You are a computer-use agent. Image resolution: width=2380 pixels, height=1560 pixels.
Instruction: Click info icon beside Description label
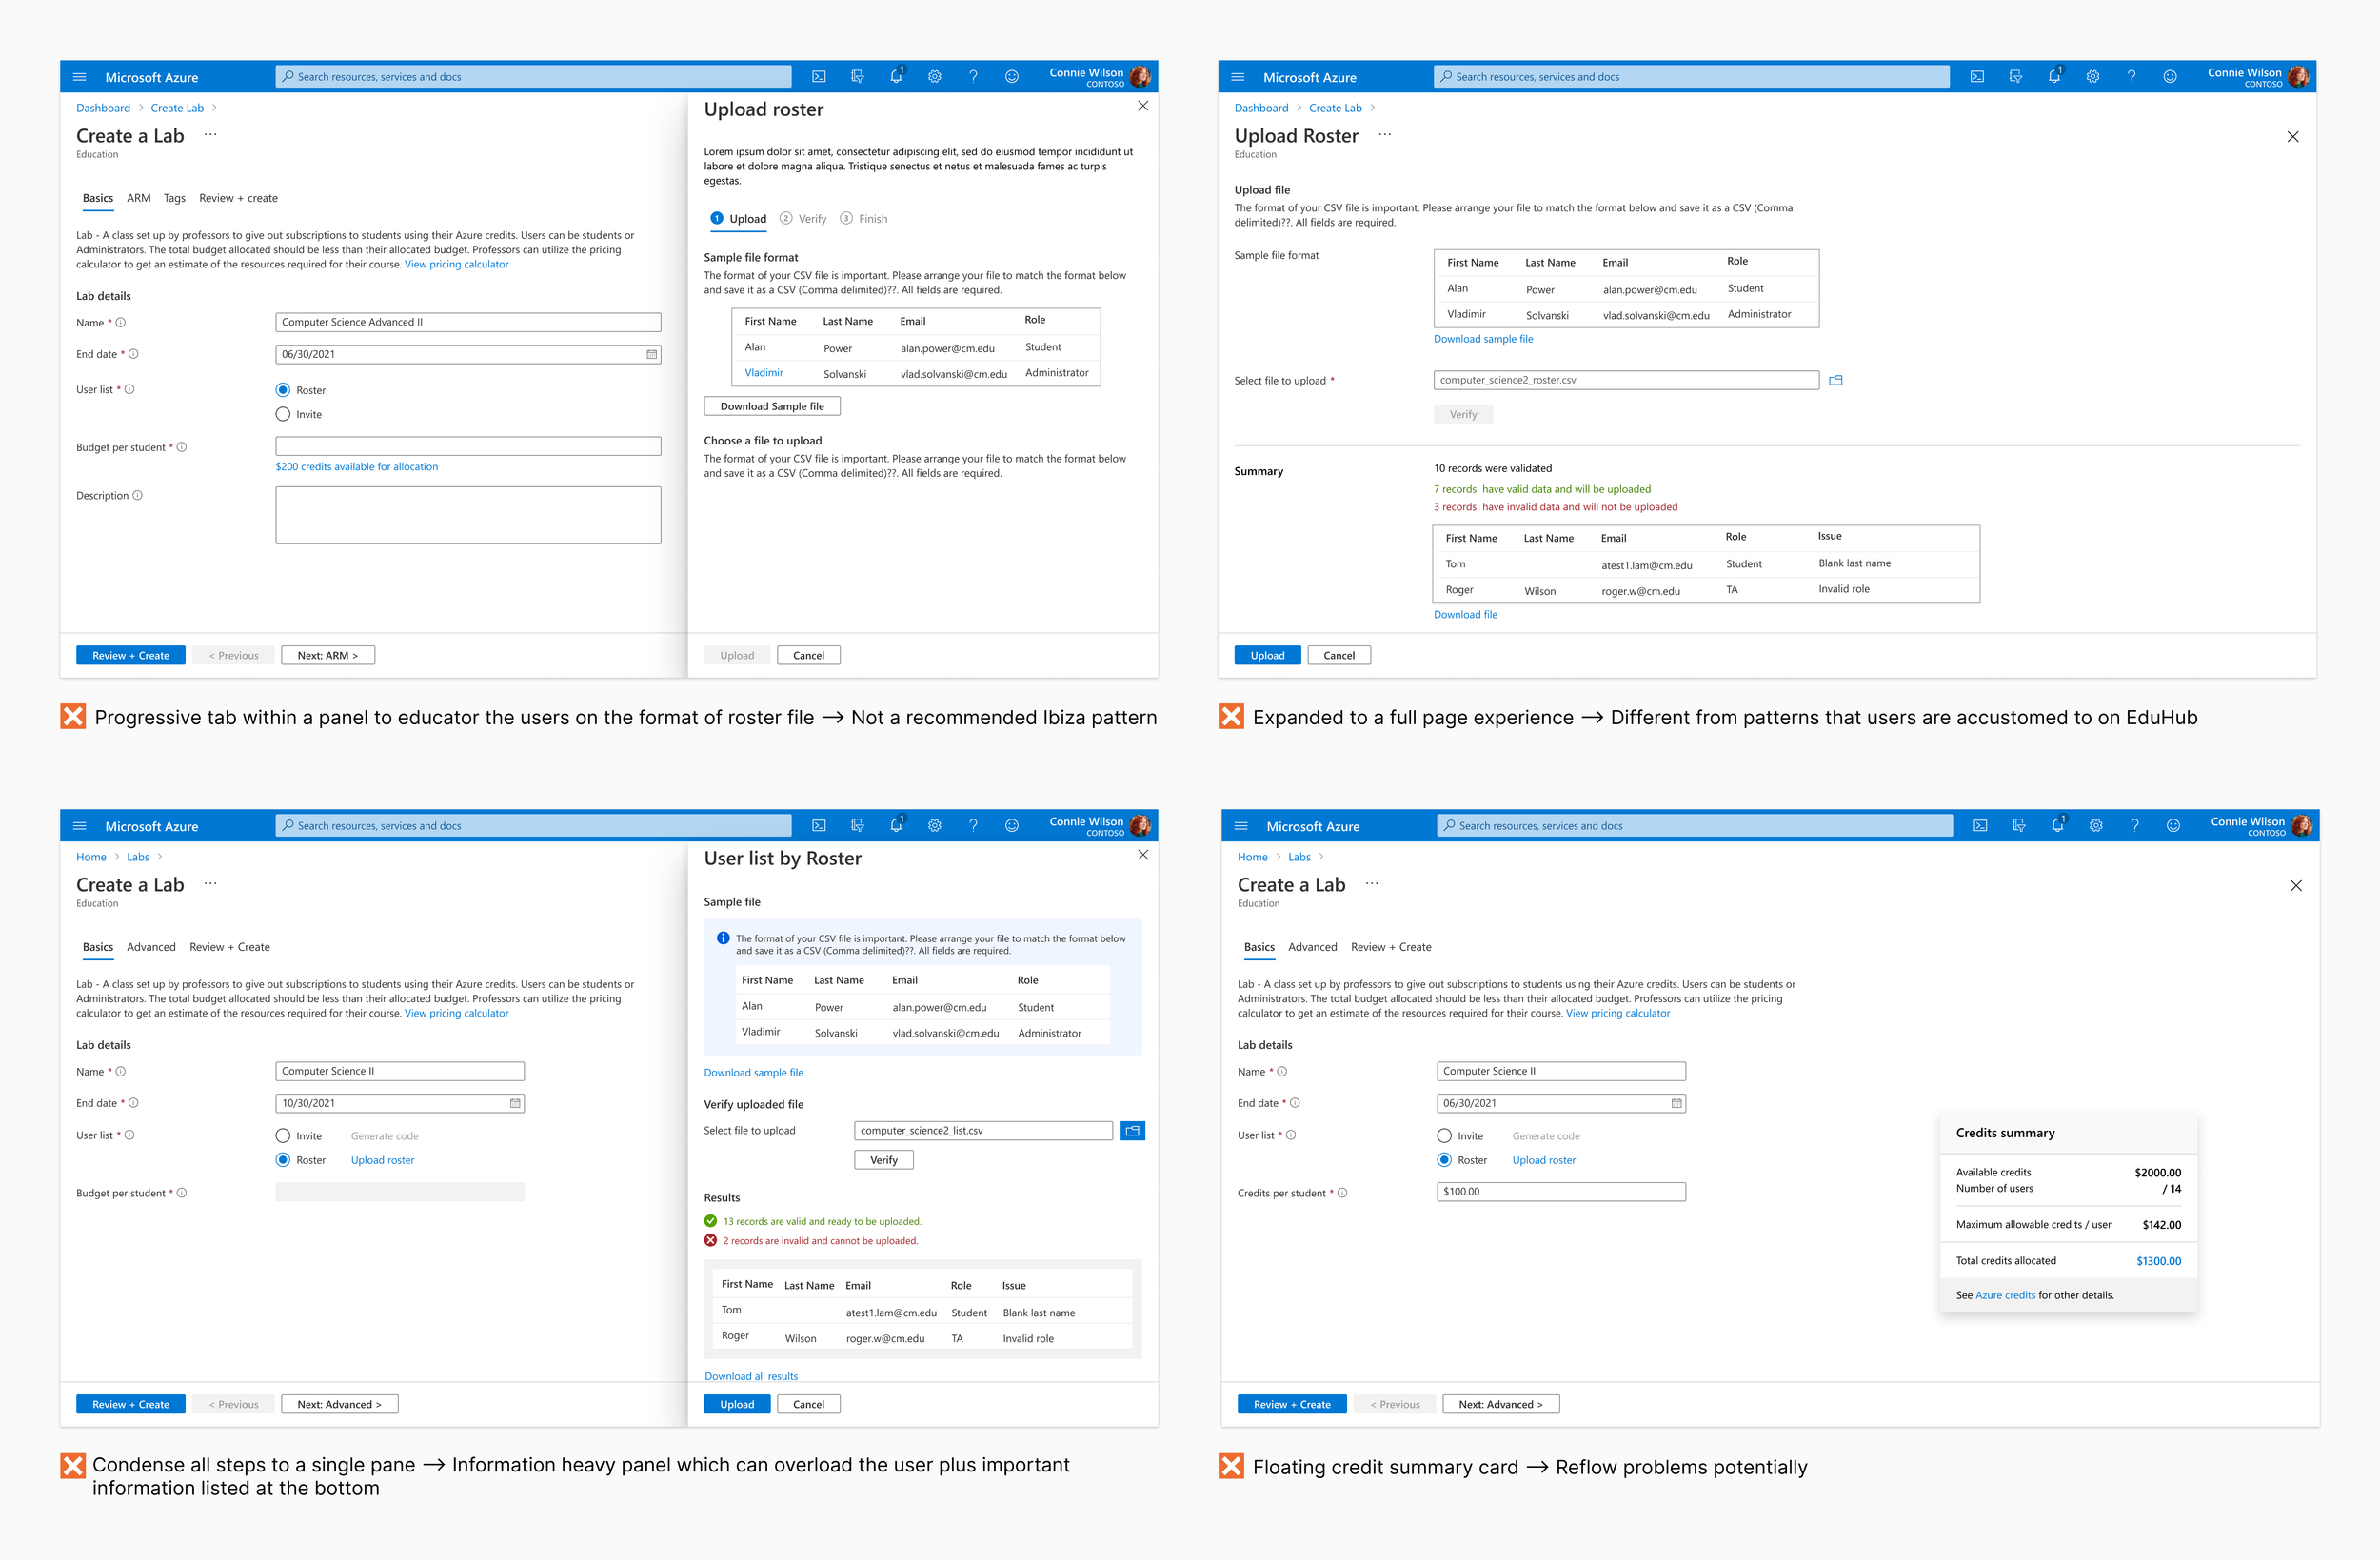coord(138,496)
